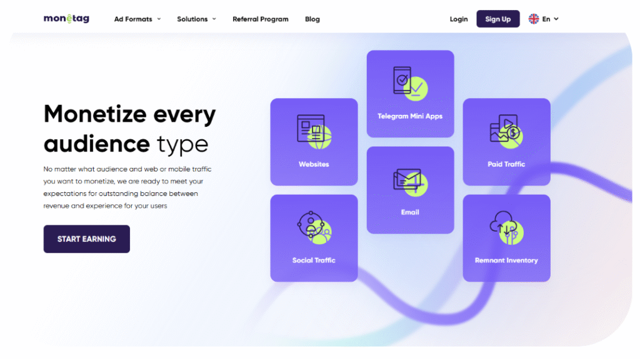Click the UK flag language icon
The image size is (640, 359).
click(534, 19)
